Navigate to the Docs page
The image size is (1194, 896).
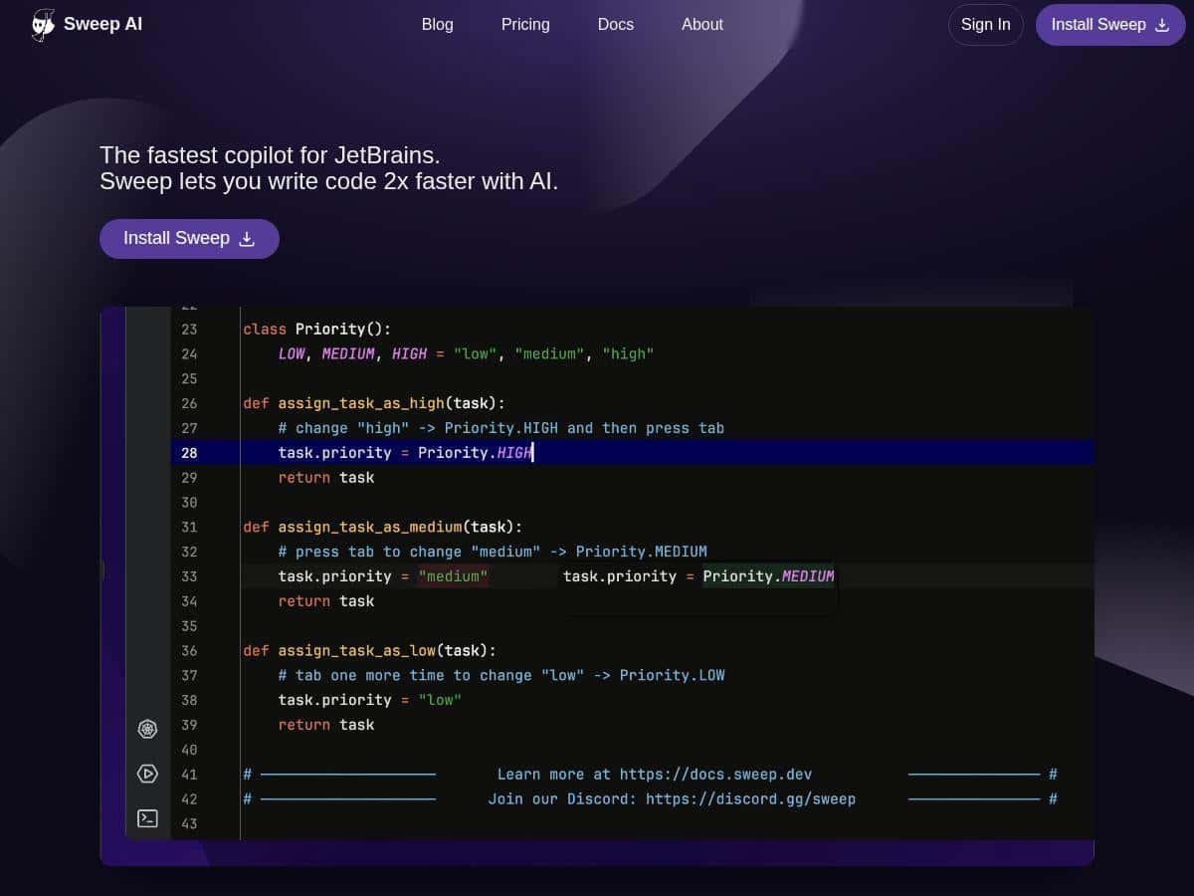pyautogui.click(x=615, y=24)
